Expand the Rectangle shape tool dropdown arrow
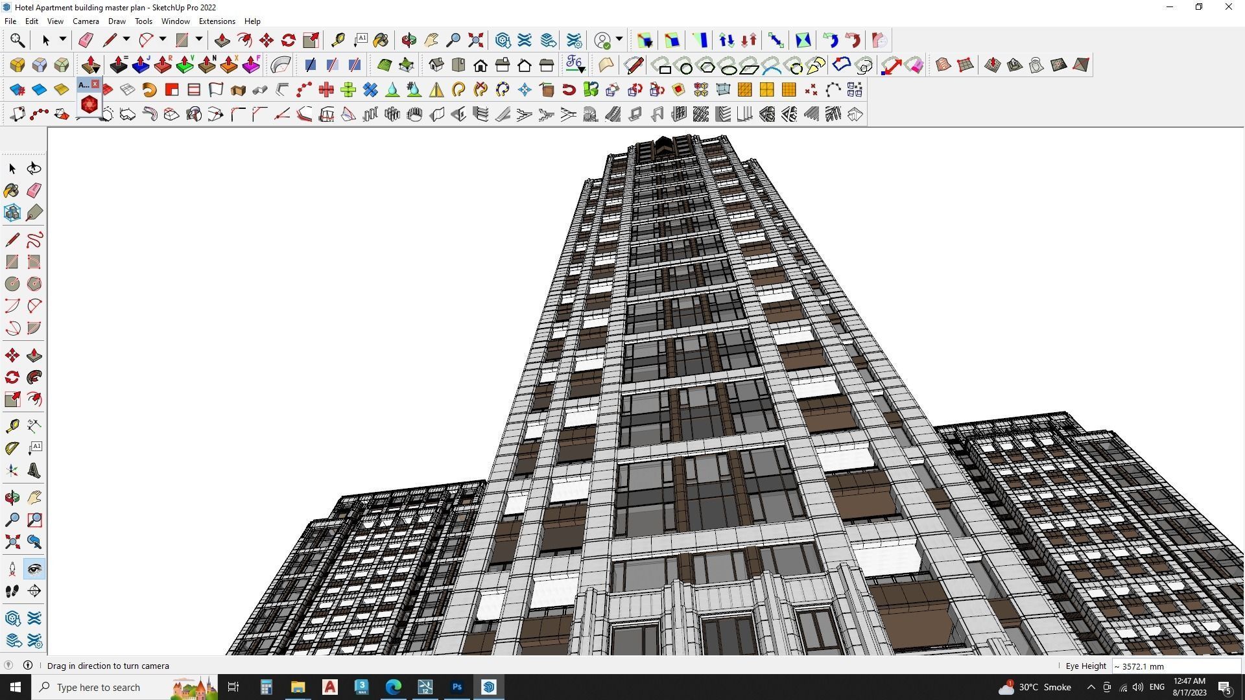Screen dimensions: 1245x700 (199, 40)
